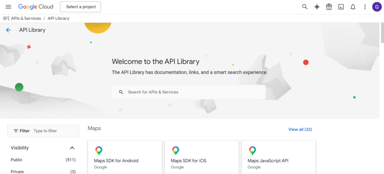Open notifications bell icon
This screenshot has width=384, height=174.
point(353,7)
